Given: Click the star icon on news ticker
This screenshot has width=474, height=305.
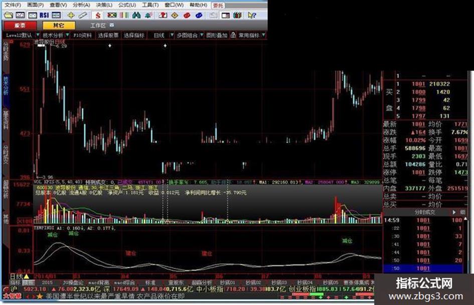Looking at the screenshot, I should [x=40, y=296].
